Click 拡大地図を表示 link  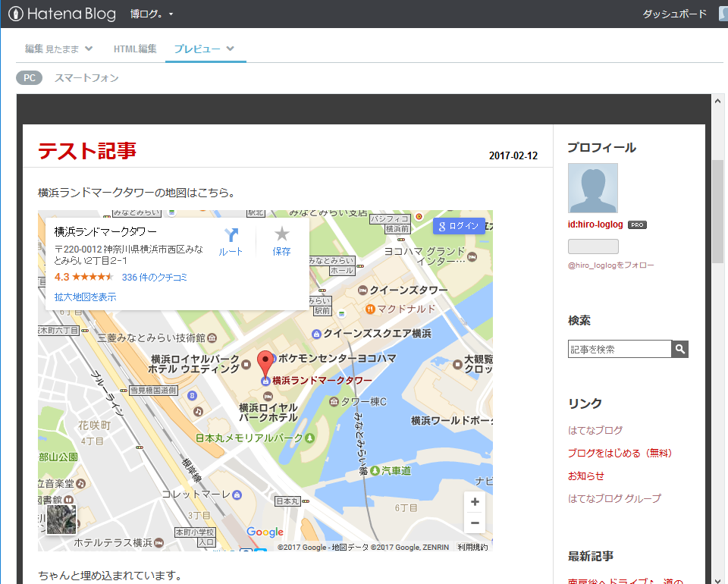(86, 297)
